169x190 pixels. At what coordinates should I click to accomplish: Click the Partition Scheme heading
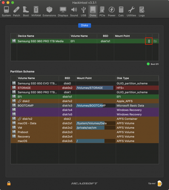coord(22,71)
